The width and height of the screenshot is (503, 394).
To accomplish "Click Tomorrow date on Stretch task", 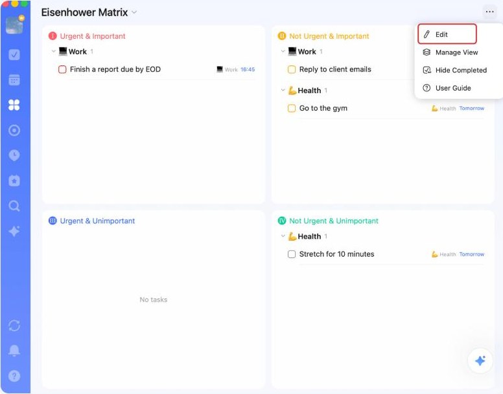I will tap(472, 254).
